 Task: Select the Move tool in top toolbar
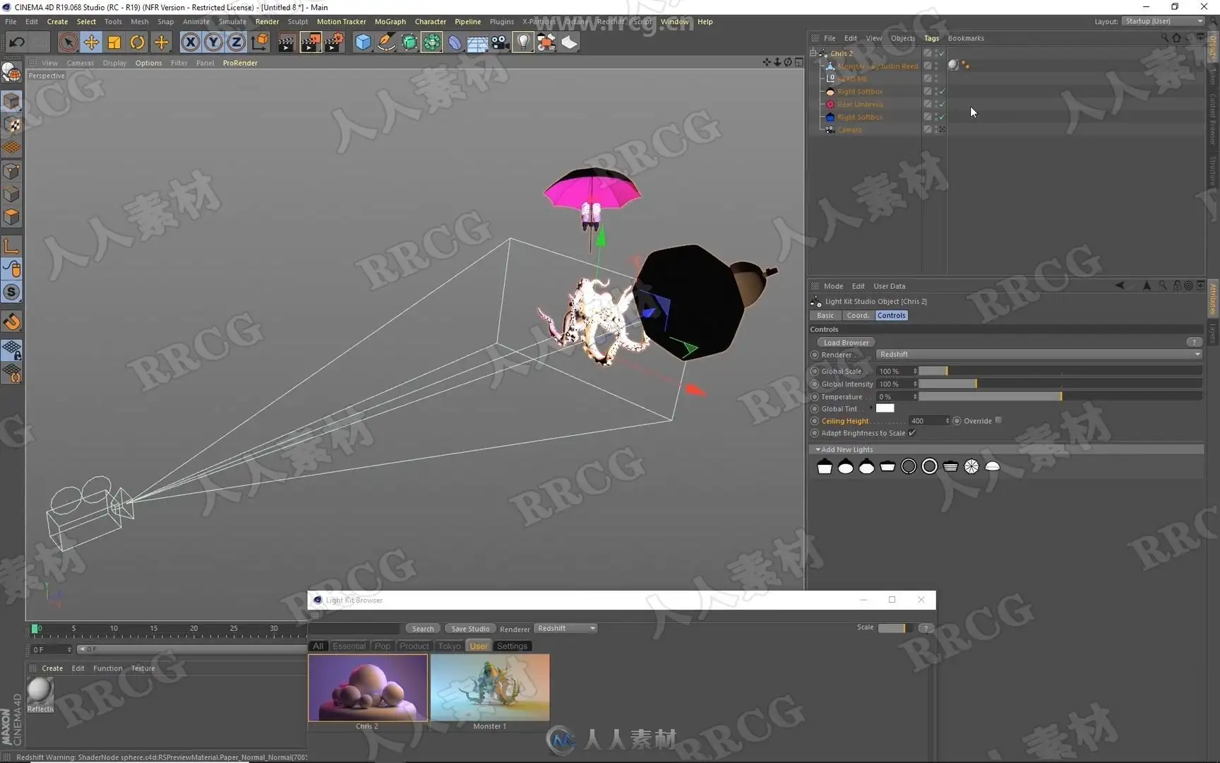pos(91,42)
